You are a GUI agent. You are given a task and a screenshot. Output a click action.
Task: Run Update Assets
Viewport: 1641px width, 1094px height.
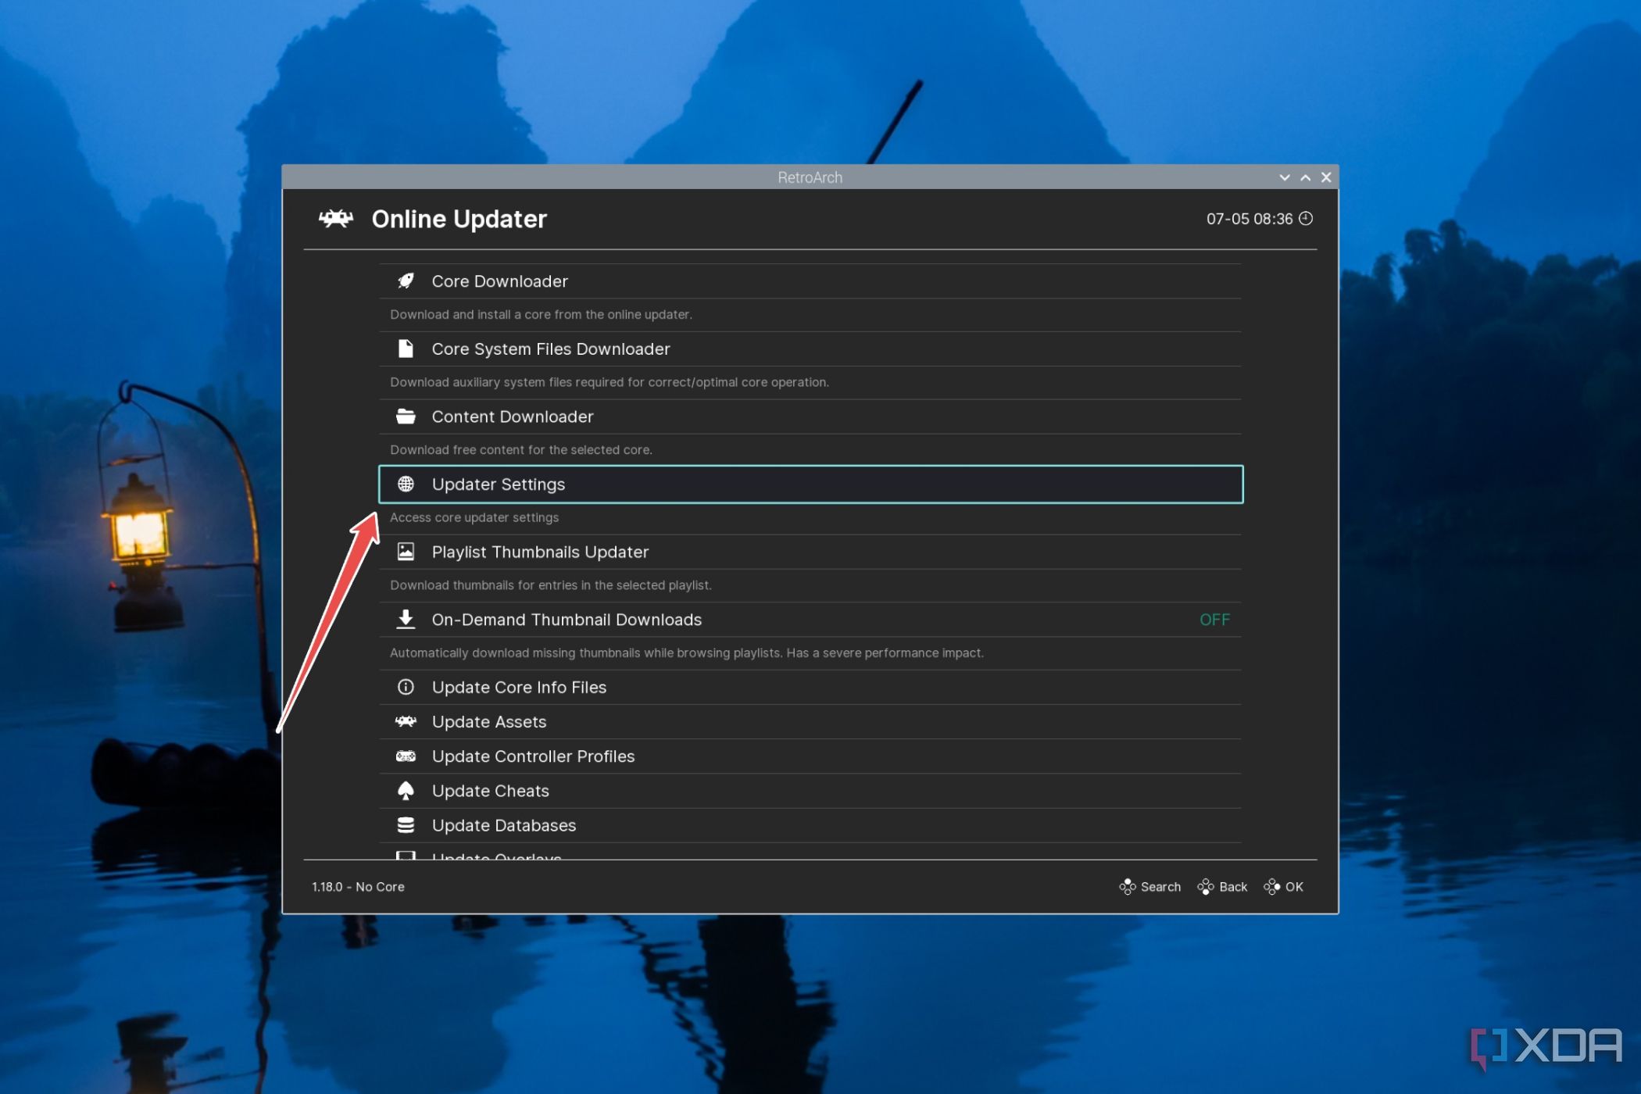(810, 721)
